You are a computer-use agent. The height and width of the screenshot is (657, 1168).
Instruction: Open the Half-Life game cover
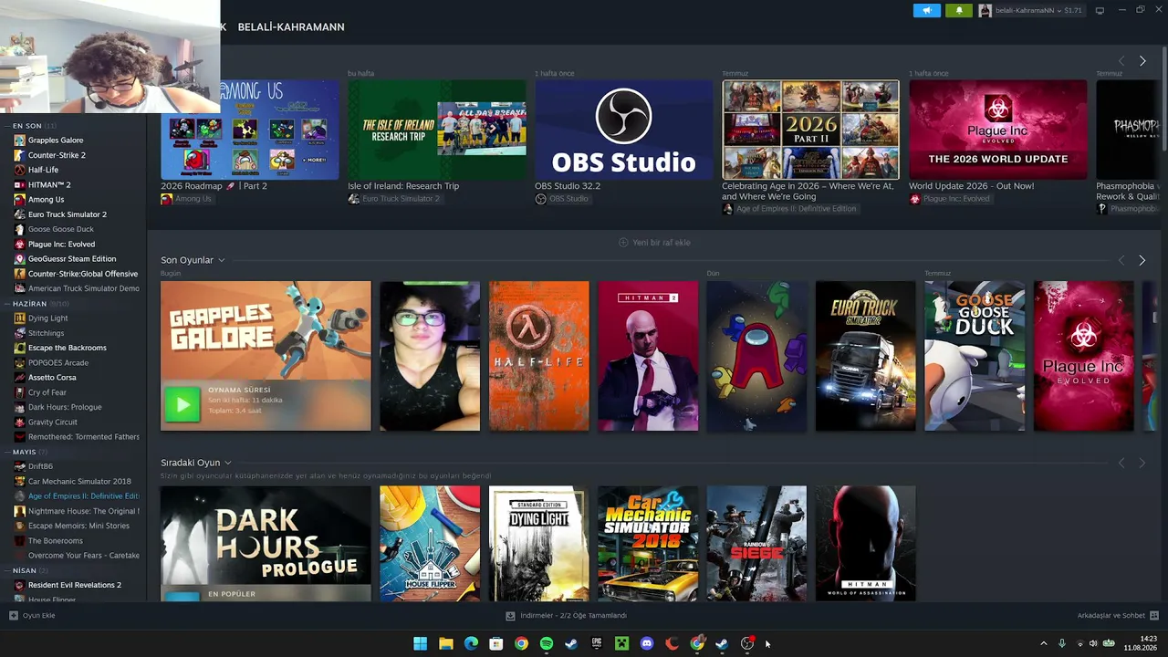539,356
